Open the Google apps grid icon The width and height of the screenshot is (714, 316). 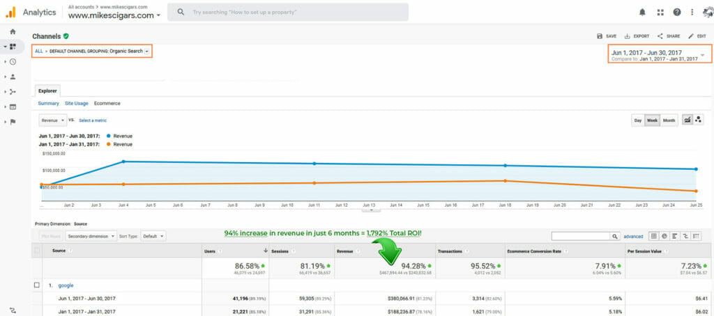tap(660, 13)
